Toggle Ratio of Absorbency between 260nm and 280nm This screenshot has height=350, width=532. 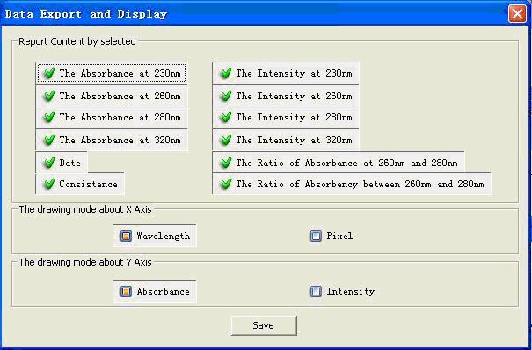(352, 184)
